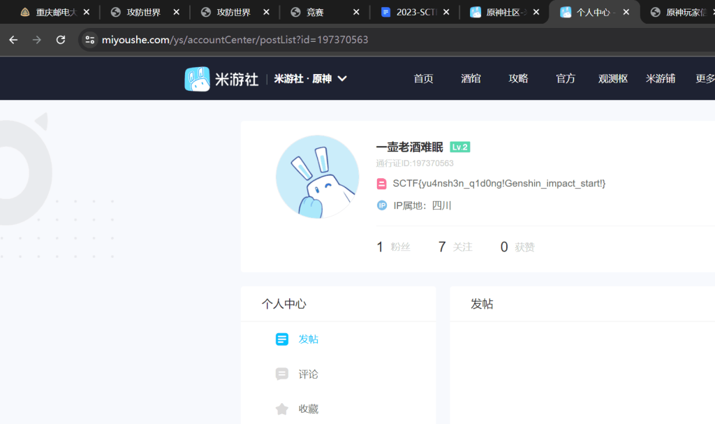The image size is (715, 424).
Task: Switch to the 2023-SCTF browser tab
Action: [415, 12]
